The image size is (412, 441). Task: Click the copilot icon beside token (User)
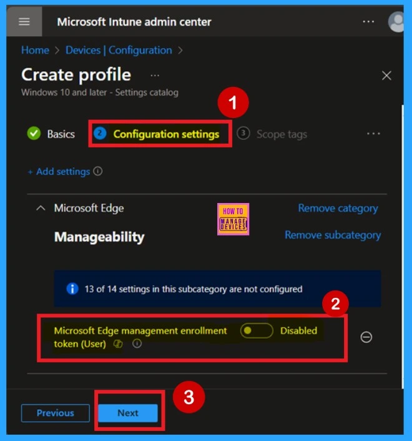pos(118,344)
